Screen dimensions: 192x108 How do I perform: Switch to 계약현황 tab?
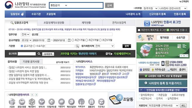[x=86, y=23]
